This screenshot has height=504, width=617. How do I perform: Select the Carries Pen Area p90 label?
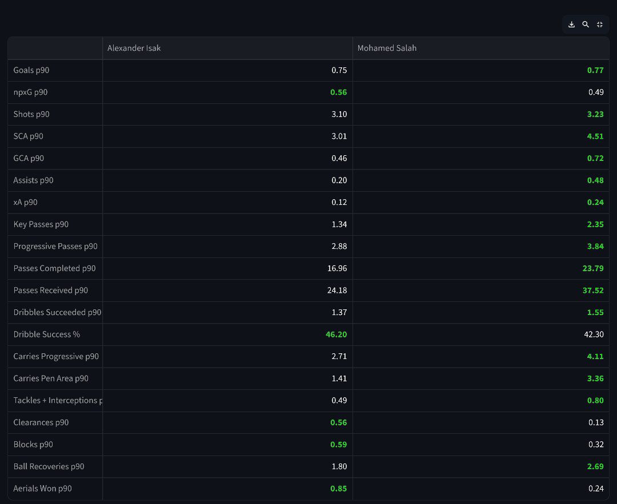pyautogui.click(x=51, y=378)
